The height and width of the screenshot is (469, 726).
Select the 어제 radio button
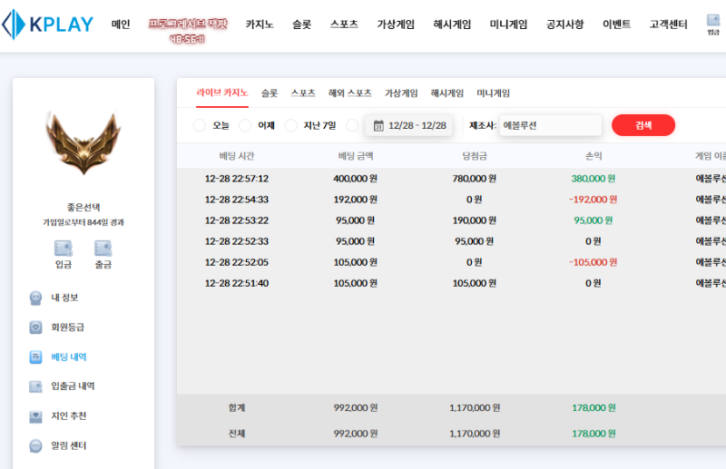[x=245, y=125]
